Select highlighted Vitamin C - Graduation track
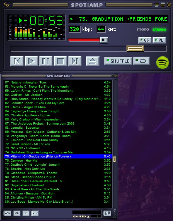The width and height of the screenshot is (173, 221). (58, 156)
